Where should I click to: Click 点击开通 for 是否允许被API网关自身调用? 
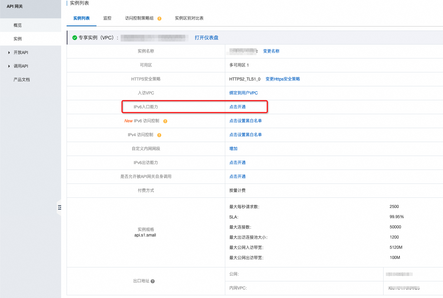click(237, 176)
